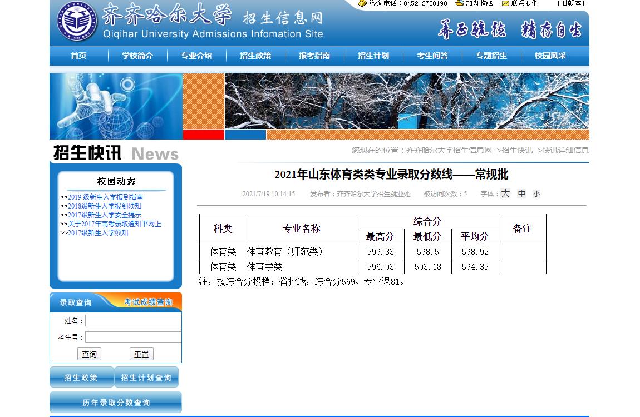Click the 重置 button
The width and height of the screenshot is (640, 417).
(141, 354)
